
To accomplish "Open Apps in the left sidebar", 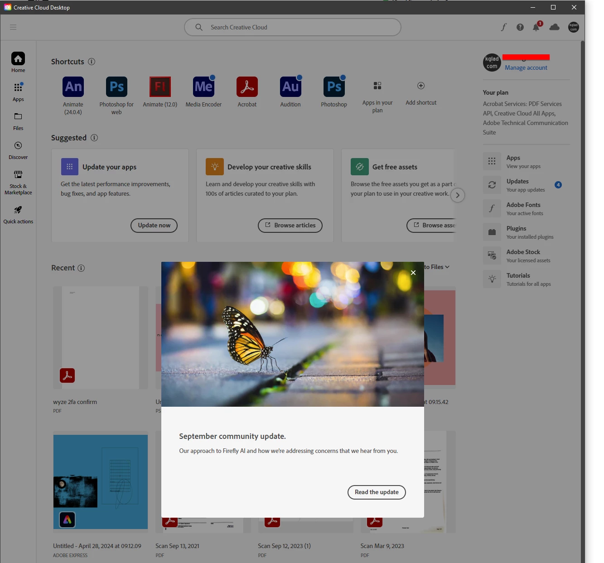I will (x=18, y=92).
